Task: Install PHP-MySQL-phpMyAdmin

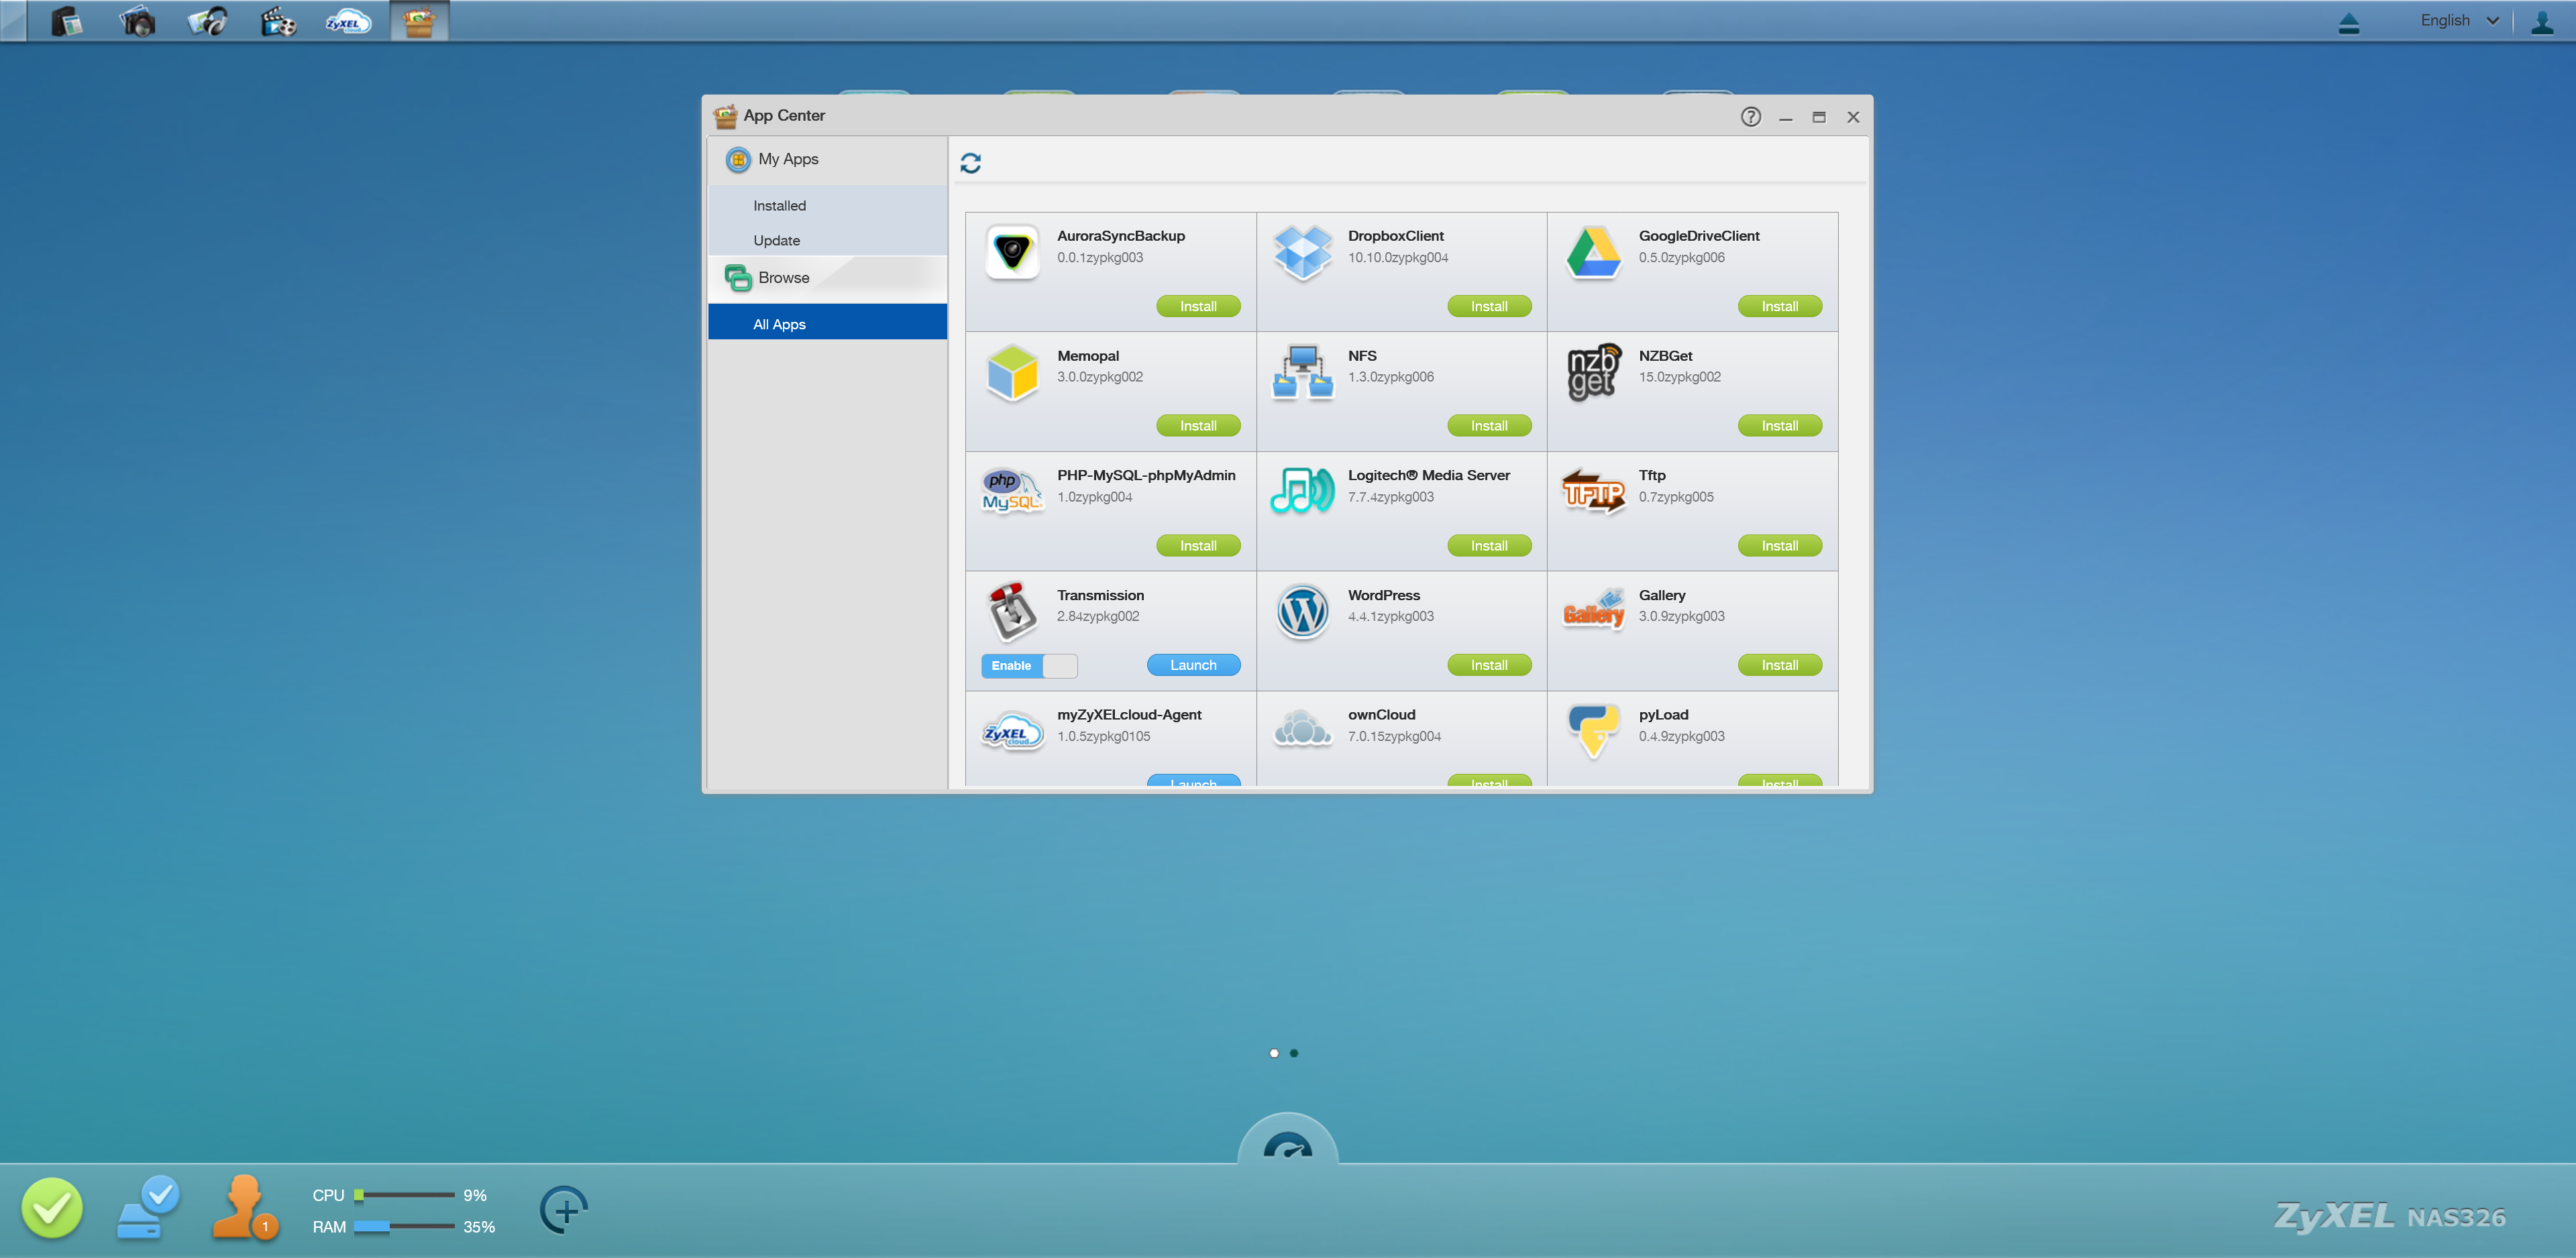Action: pyautogui.click(x=1198, y=545)
